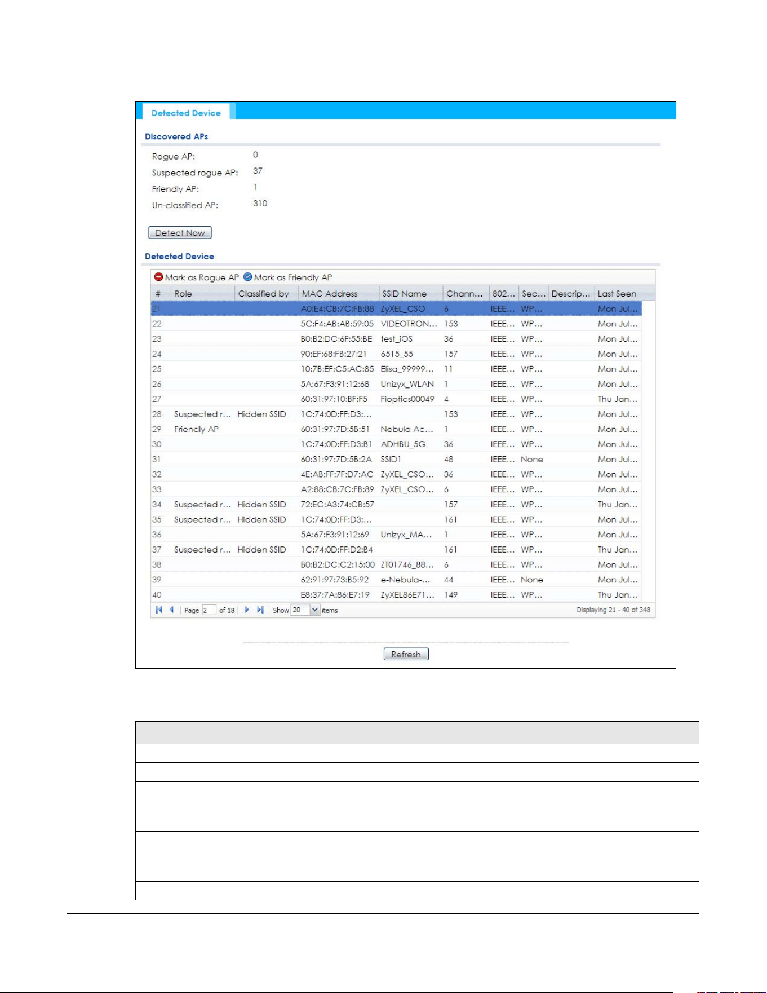Select MAC address 4E:AB:FF:7F:D7:AC
This screenshot has width=767, height=993.
point(337,474)
